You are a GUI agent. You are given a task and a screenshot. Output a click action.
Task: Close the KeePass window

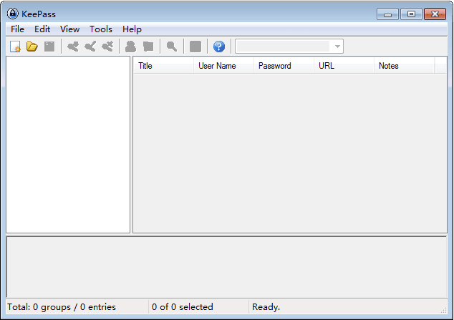[435, 14]
